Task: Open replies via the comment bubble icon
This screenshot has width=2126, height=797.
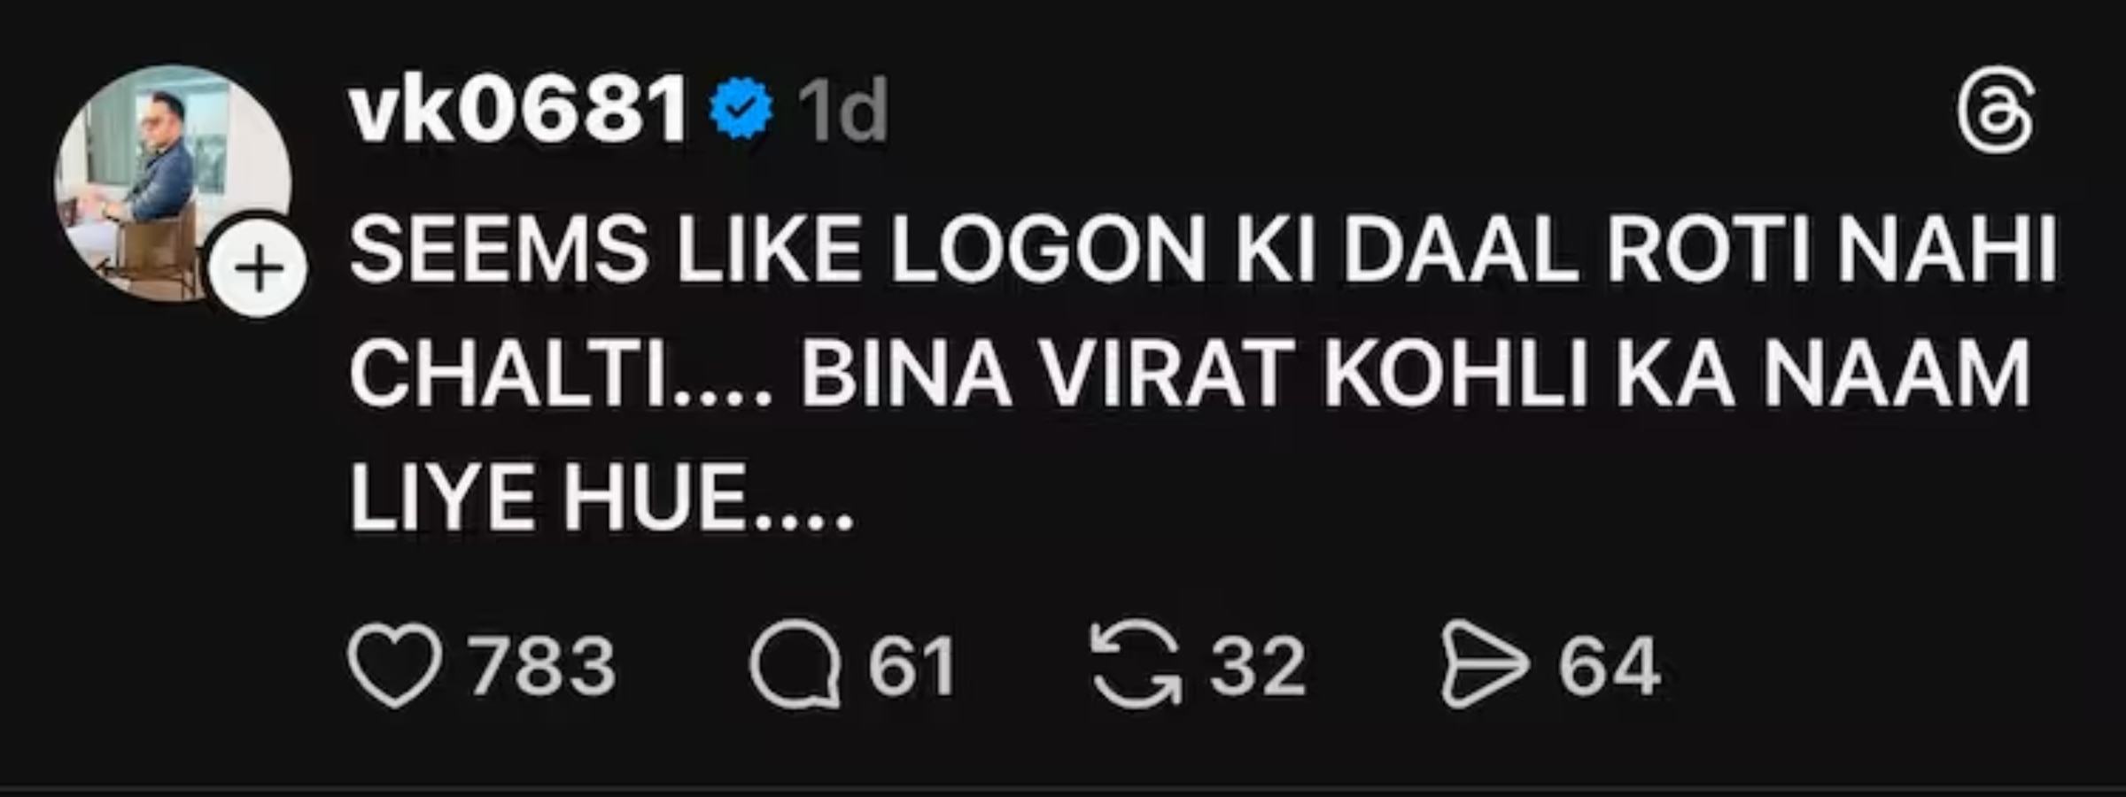Action: [795, 668]
